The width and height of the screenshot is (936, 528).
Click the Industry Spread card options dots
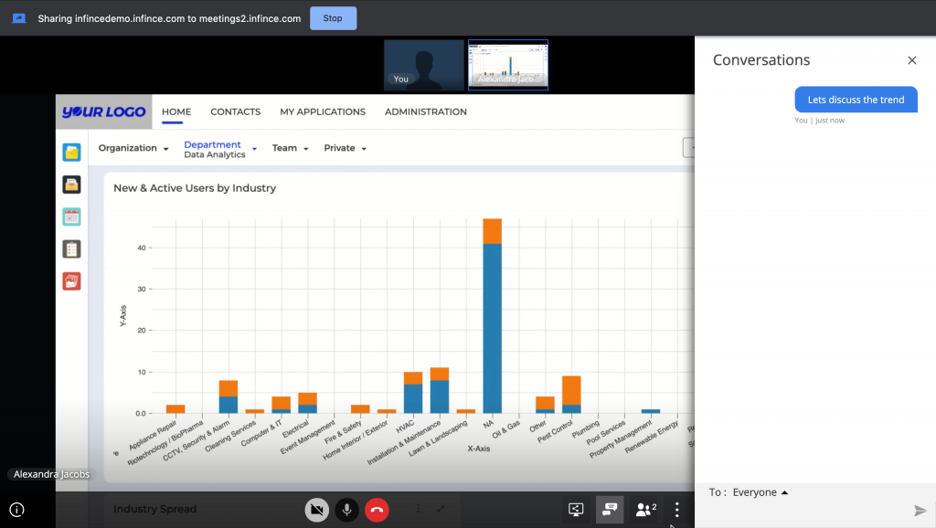418,508
